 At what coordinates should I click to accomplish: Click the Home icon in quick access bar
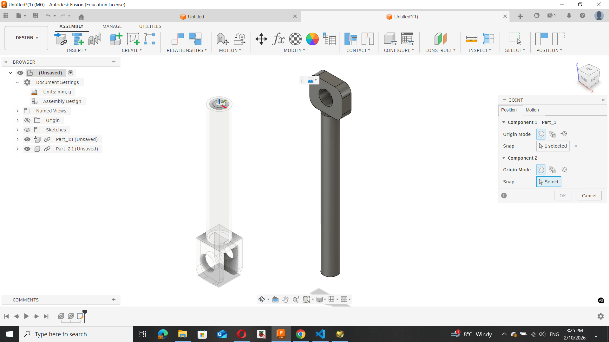click(81, 16)
